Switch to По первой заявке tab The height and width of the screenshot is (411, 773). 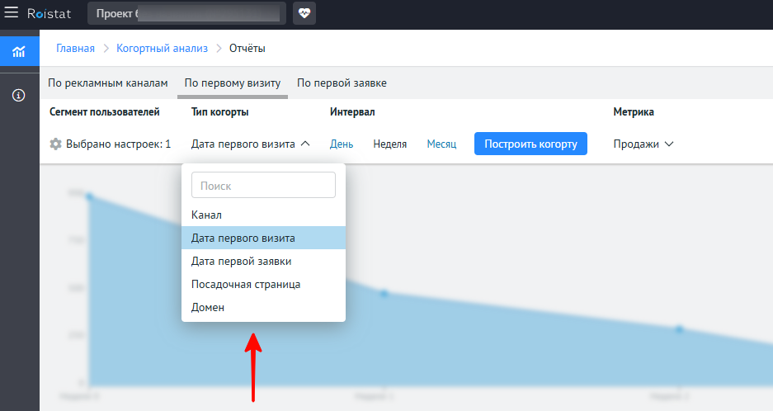coord(342,83)
